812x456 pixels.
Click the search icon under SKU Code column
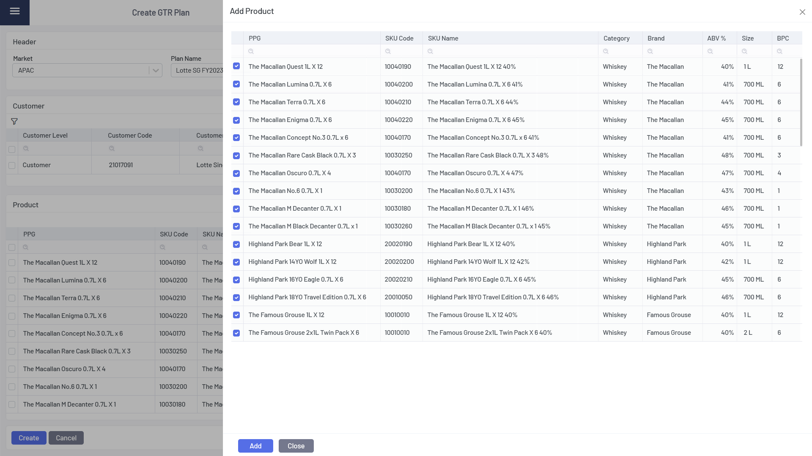388,52
